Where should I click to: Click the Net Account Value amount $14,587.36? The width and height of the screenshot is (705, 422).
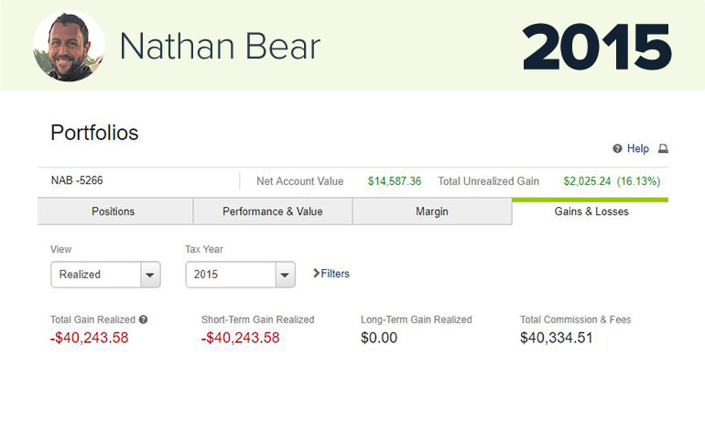tap(395, 181)
